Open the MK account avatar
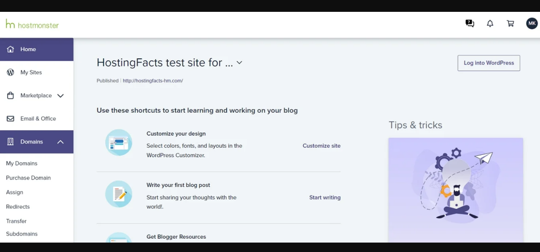This screenshot has width=540, height=252. click(532, 23)
